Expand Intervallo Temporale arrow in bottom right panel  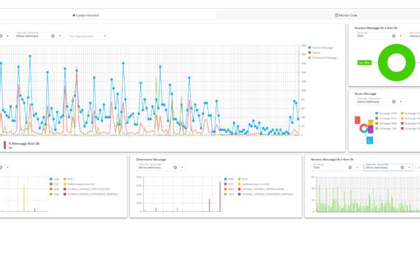(409, 167)
